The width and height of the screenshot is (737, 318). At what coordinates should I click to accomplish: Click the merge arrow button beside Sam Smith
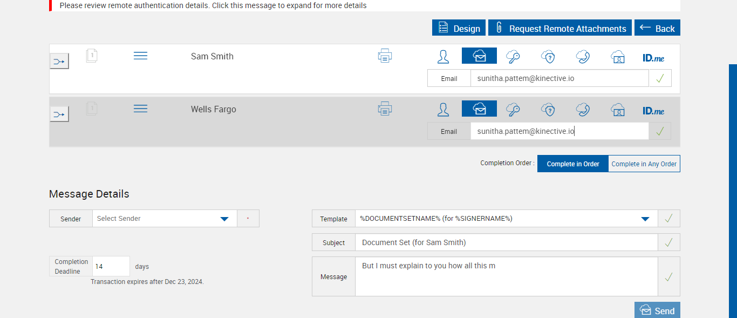(59, 62)
